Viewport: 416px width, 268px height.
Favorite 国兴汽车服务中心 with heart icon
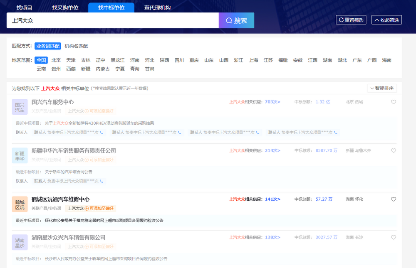pyautogui.click(x=394, y=102)
